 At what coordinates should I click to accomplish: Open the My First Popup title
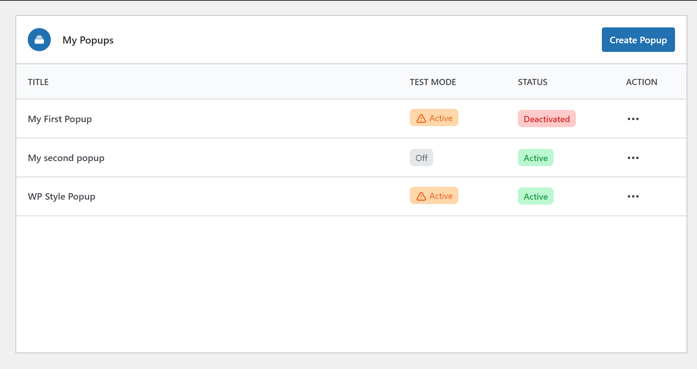point(60,119)
